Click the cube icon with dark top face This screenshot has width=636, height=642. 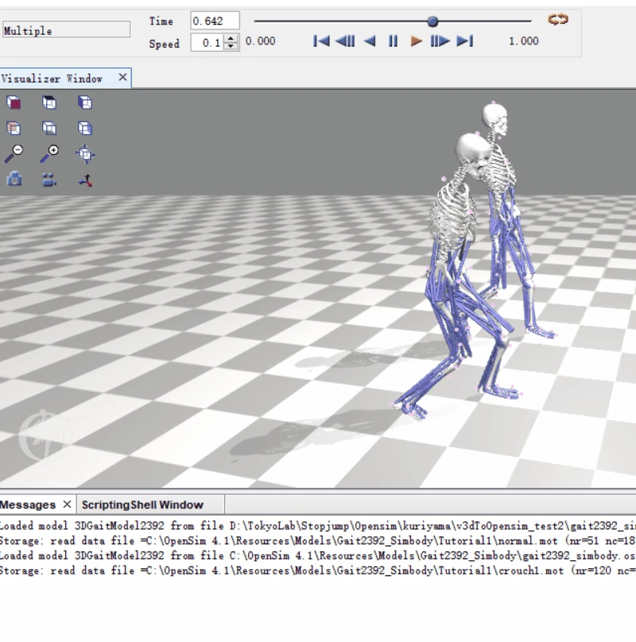[49, 102]
